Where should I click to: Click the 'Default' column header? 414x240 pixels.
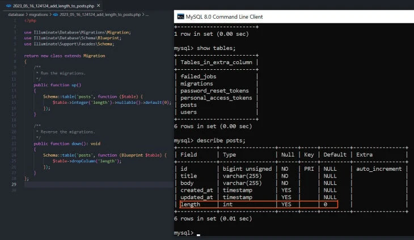tap(335, 155)
